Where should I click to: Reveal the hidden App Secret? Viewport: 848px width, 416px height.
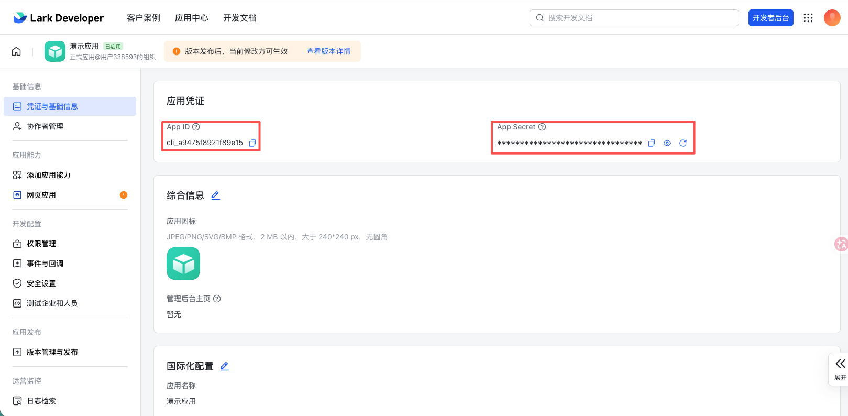667,143
